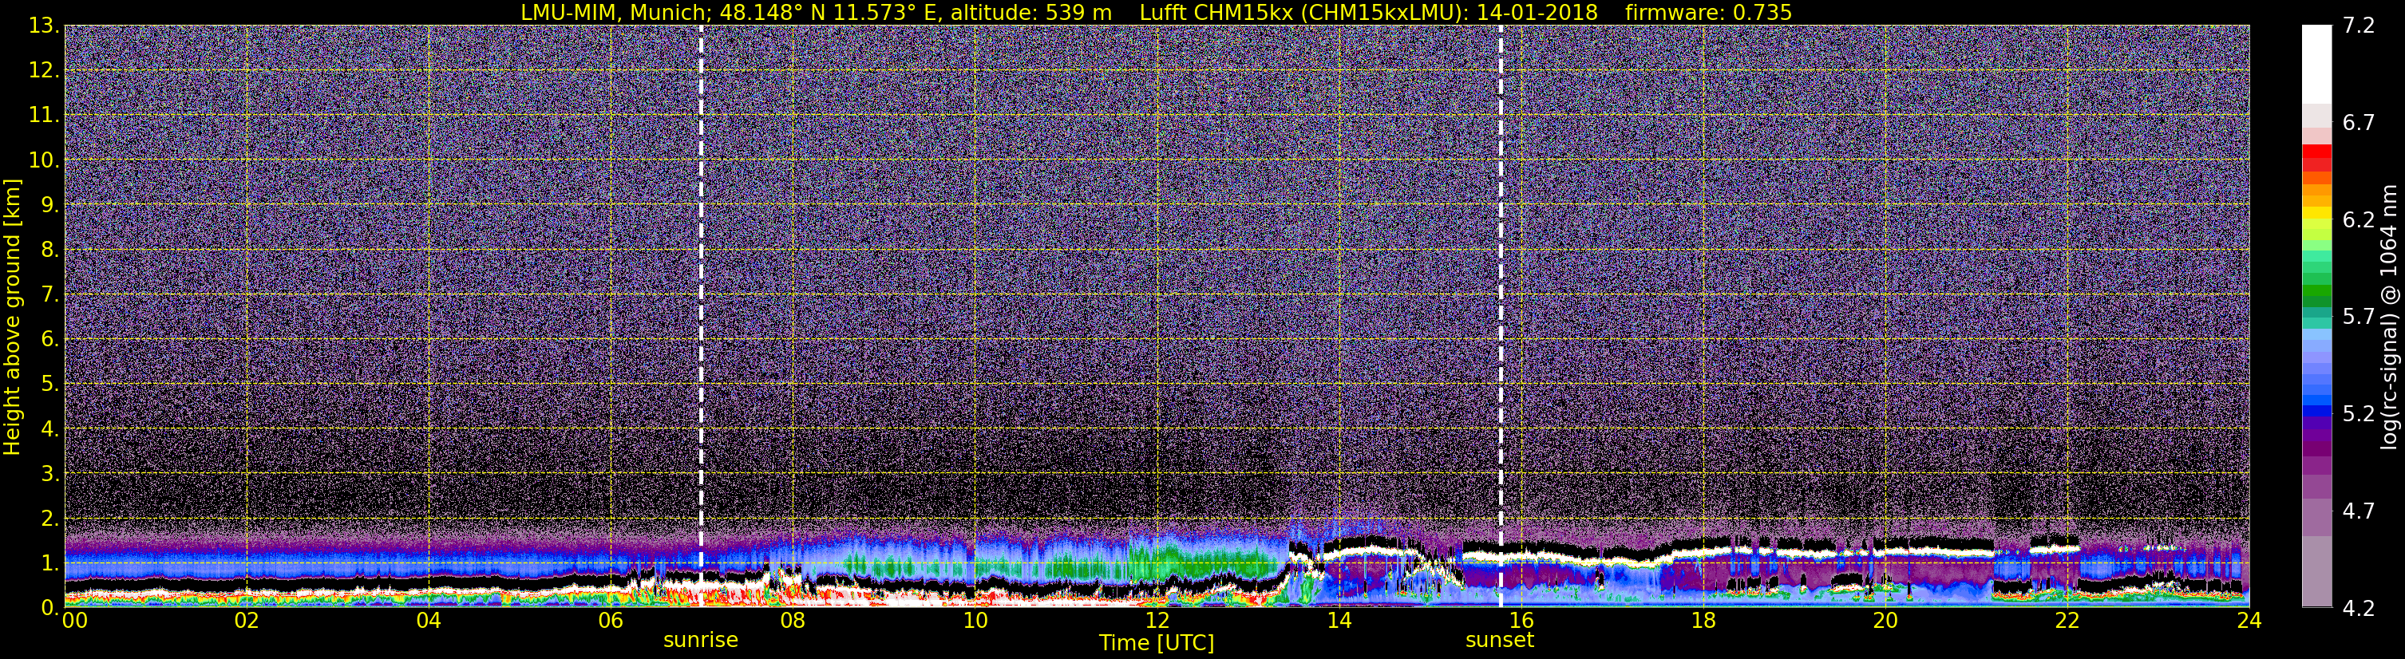Click the '12' time tick label

click(x=1157, y=621)
